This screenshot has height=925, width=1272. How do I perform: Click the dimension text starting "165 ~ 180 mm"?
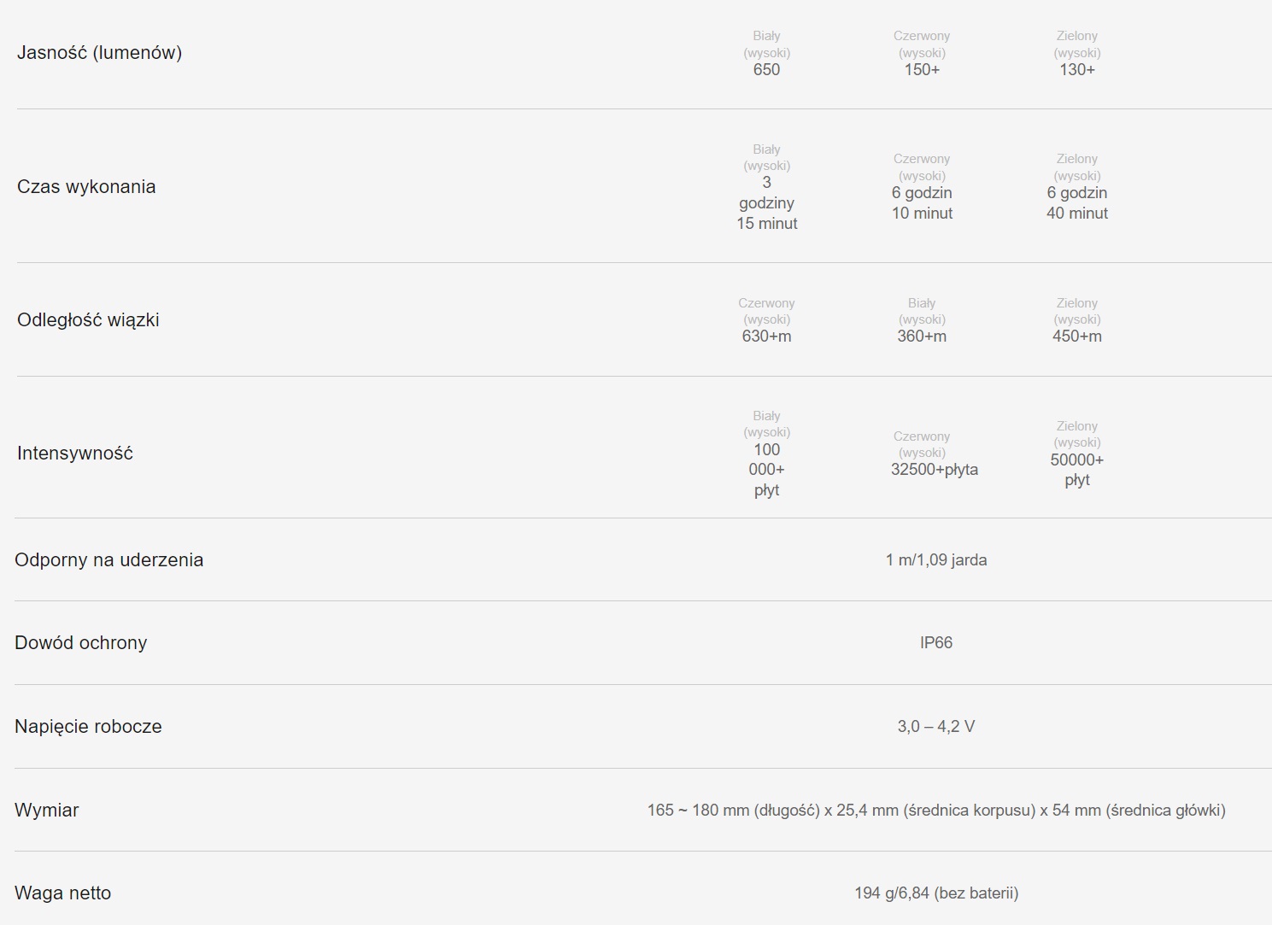[x=936, y=811]
